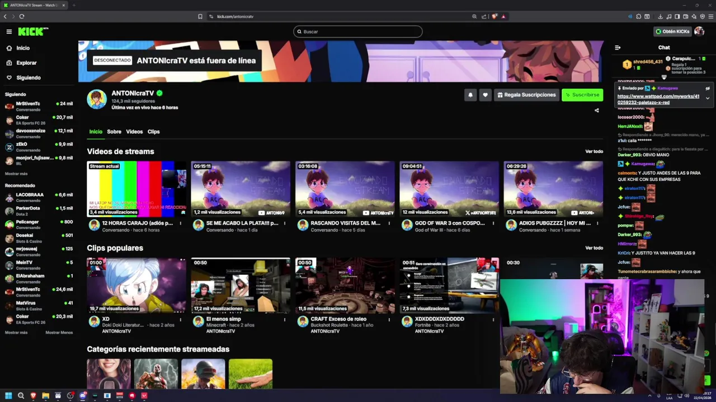Open MrStivenTc channel avatar in Siguiendo list
The height and width of the screenshot is (402, 716).
pyautogui.click(x=10, y=106)
